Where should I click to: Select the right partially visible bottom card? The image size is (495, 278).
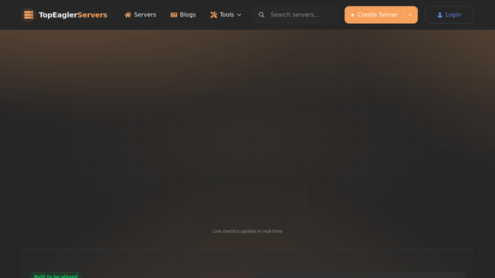[414, 276]
